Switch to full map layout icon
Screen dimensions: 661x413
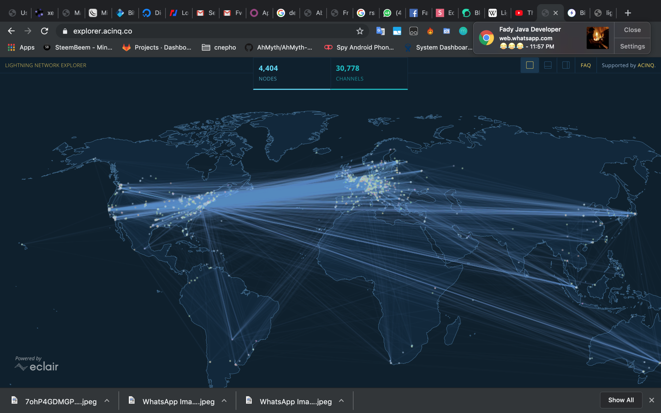(x=530, y=65)
